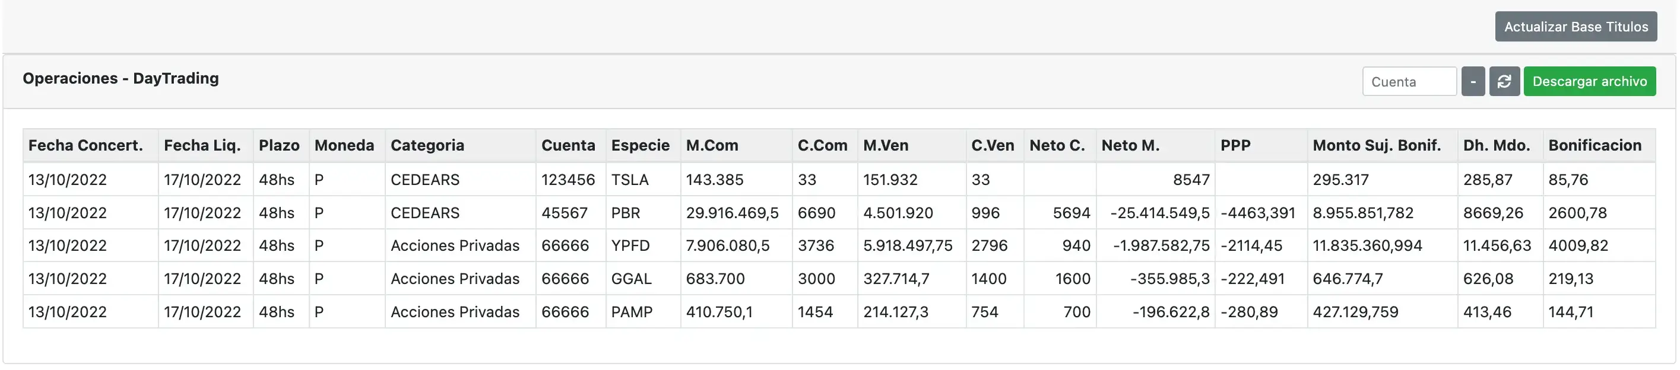Click the Especie column header
Viewport: 1680px width, 370px height.
tap(640, 145)
